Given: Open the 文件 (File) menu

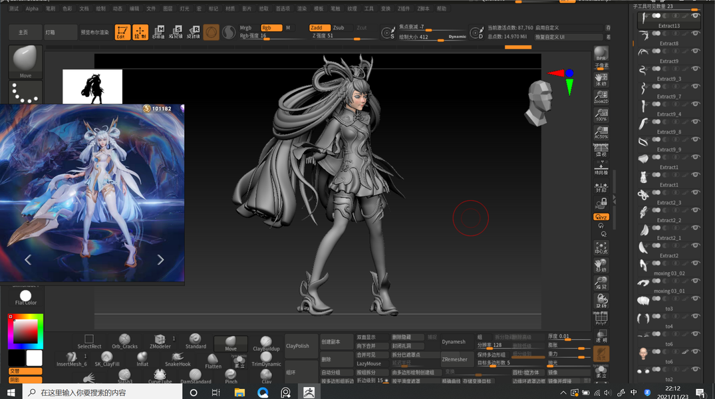Looking at the screenshot, I should [151, 9].
